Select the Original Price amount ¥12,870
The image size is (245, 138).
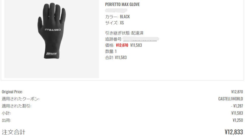coord(237,92)
